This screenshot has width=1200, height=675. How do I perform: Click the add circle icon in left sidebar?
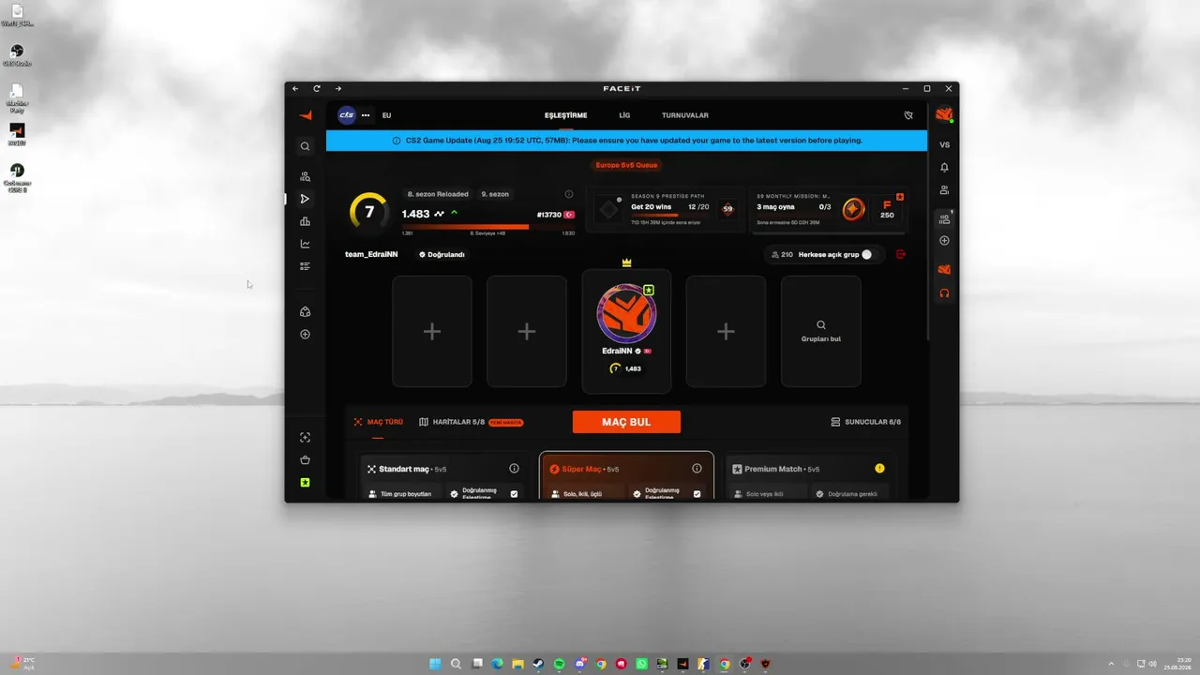tap(305, 335)
